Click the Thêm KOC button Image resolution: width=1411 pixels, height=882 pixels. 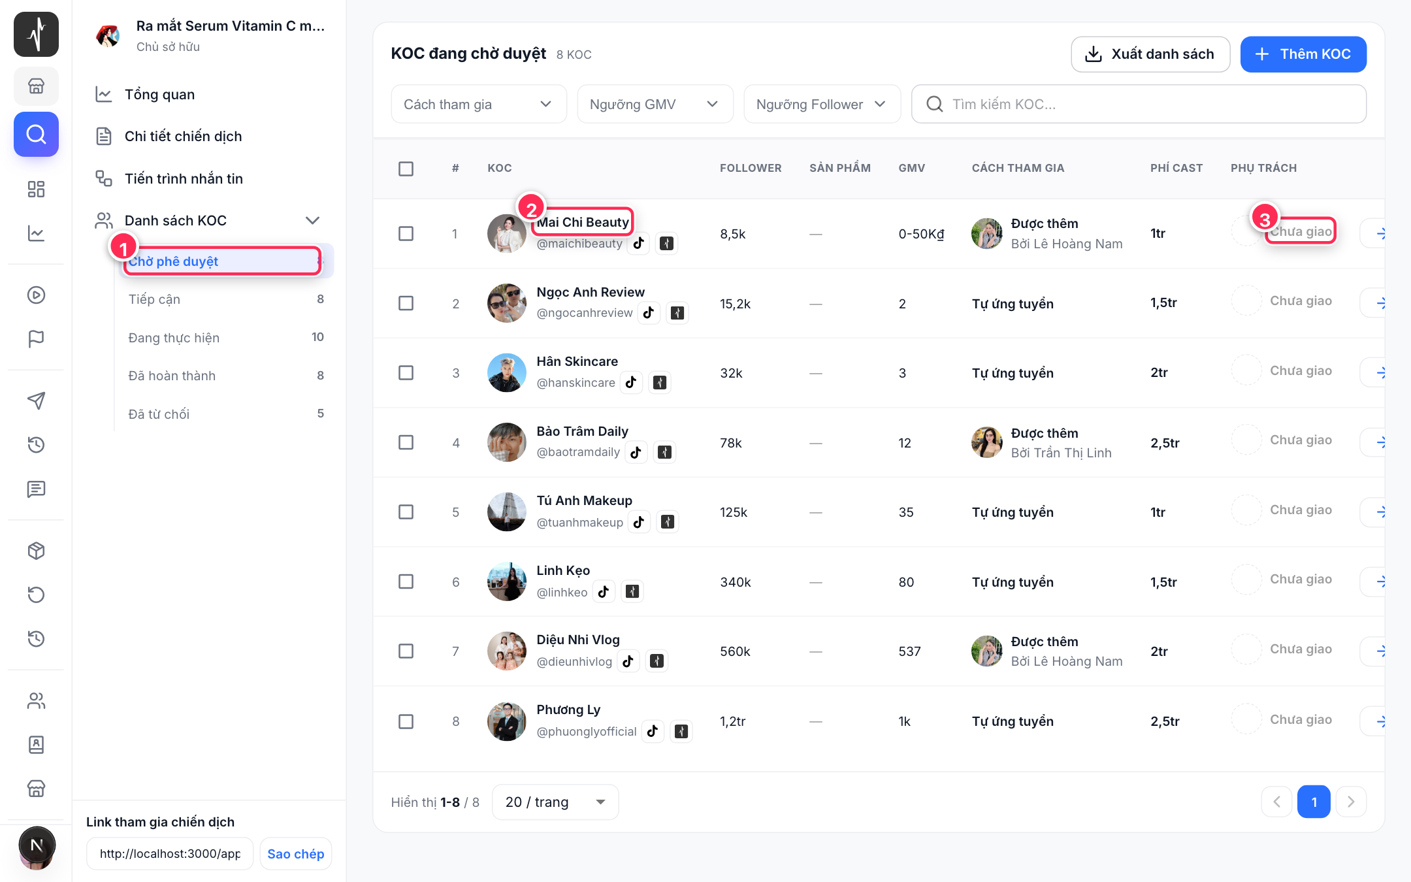[x=1303, y=54]
